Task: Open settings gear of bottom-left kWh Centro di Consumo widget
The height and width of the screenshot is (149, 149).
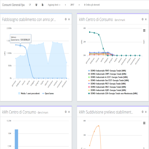Action: coord(66,112)
